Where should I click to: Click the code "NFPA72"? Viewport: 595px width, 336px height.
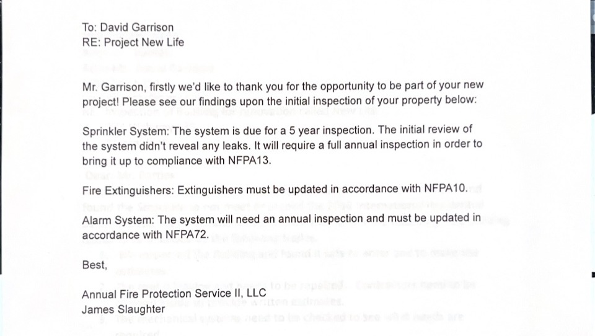point(187,234)
